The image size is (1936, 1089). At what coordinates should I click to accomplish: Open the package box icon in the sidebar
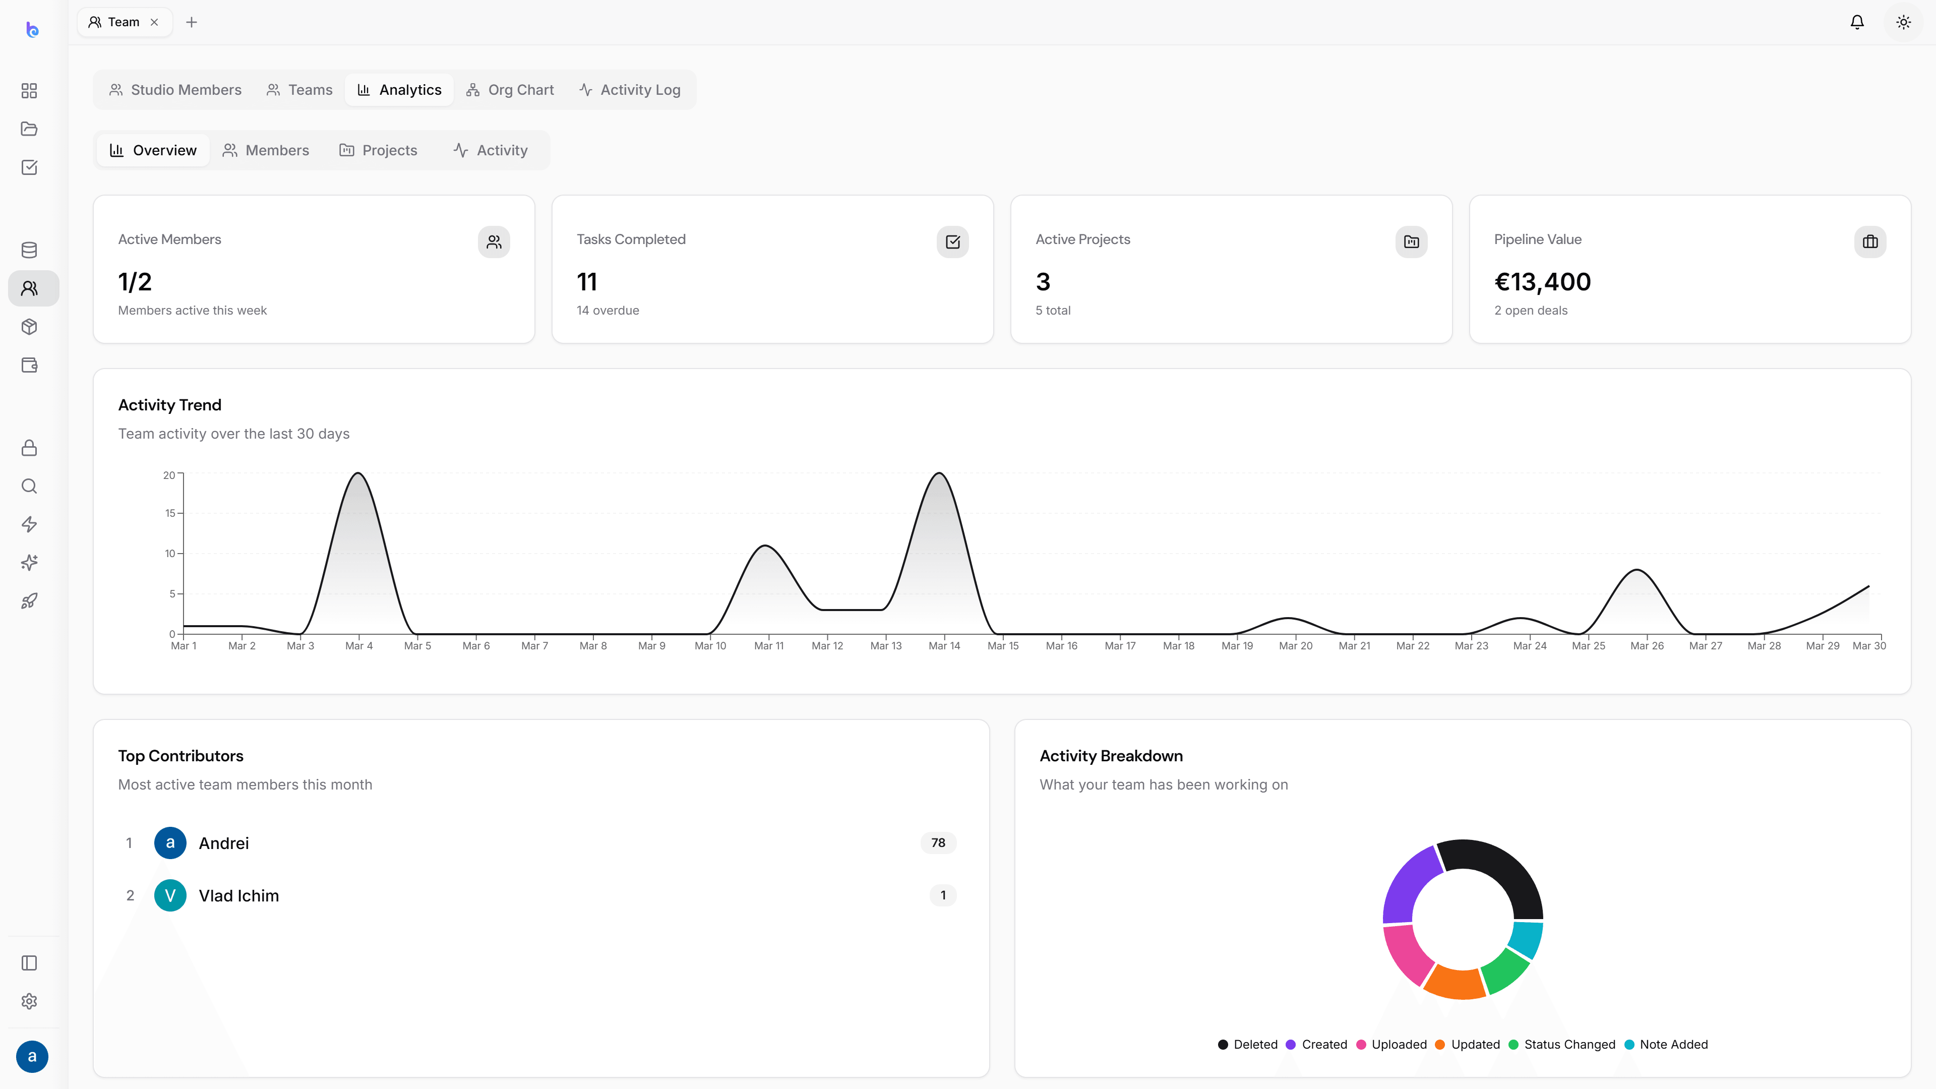29,327
